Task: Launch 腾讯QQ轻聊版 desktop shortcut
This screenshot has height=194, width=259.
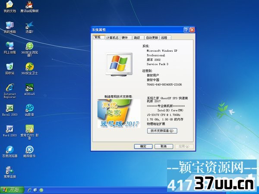Action: (29, 6)
